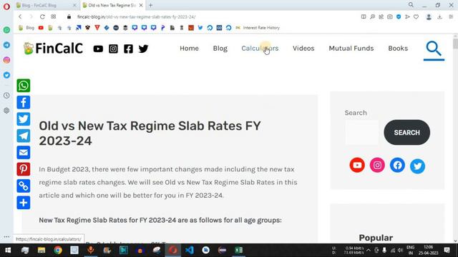Screen dimensions: 458x257
Task: Open Instagram in the Opera sidebar
Action: [6, 60]
